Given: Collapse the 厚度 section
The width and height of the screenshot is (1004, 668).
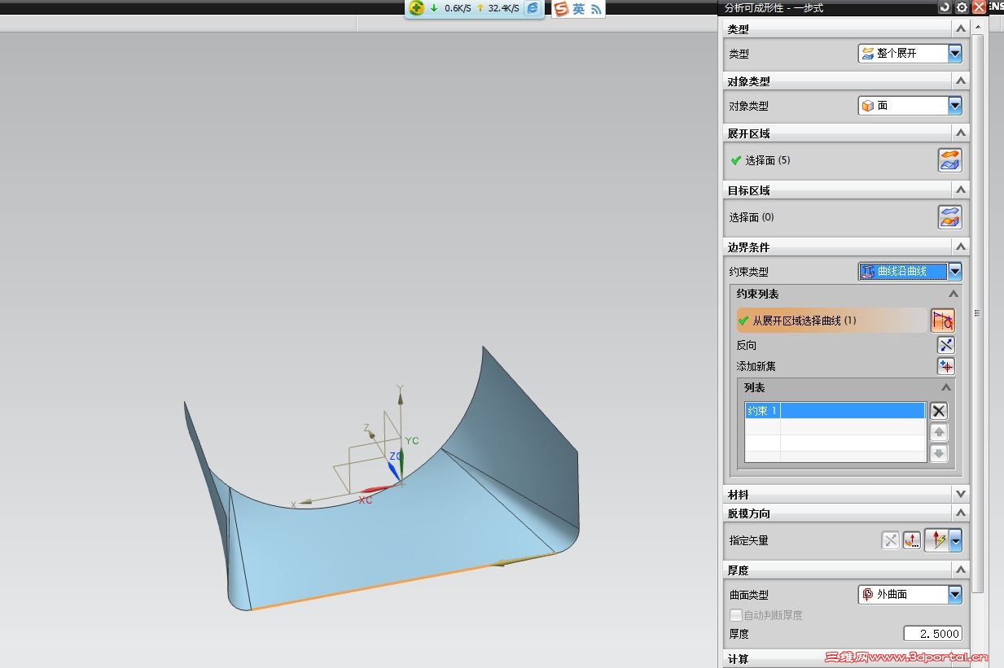Looking at the screenshot, I should tap(961, 570).
